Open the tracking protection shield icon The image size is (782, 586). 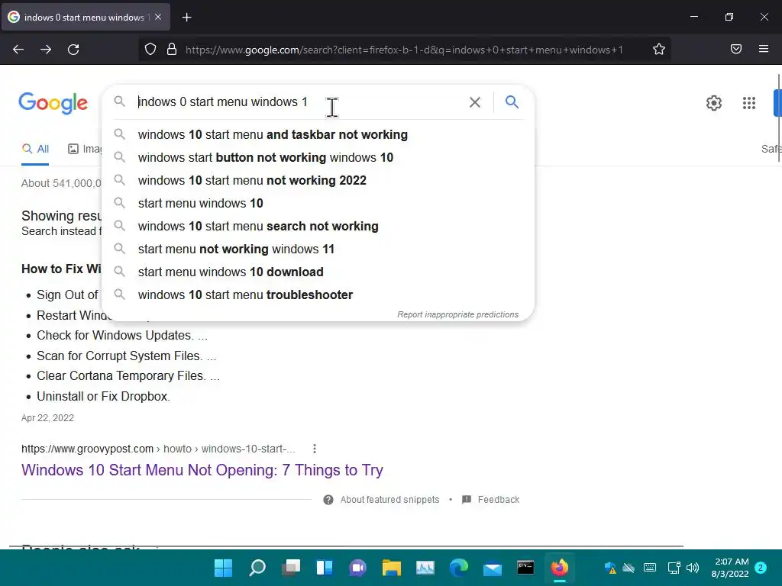click(150, 50)
